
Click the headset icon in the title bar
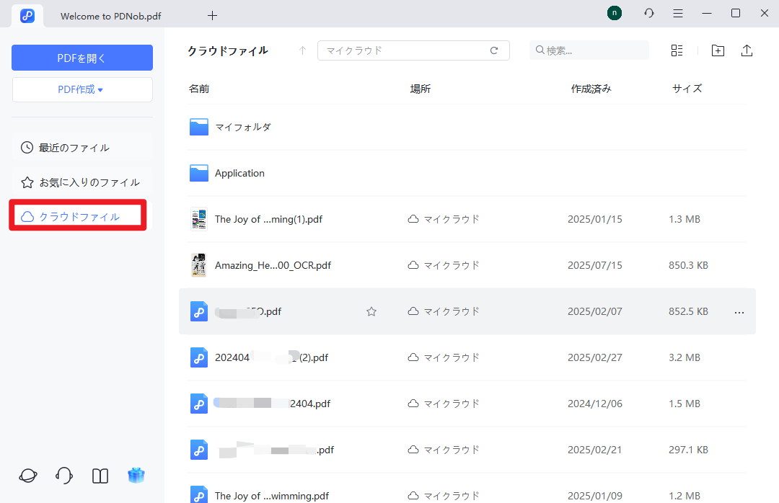648,13
